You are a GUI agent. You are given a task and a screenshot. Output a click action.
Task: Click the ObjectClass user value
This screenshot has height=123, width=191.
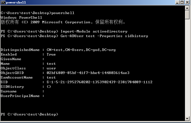[51, 68]
